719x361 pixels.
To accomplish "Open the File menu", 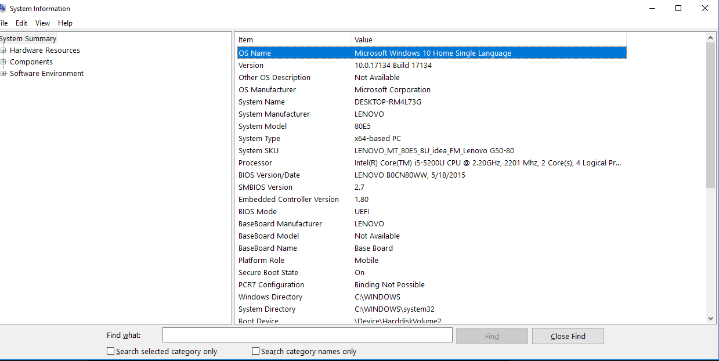I will coord(3,23).
